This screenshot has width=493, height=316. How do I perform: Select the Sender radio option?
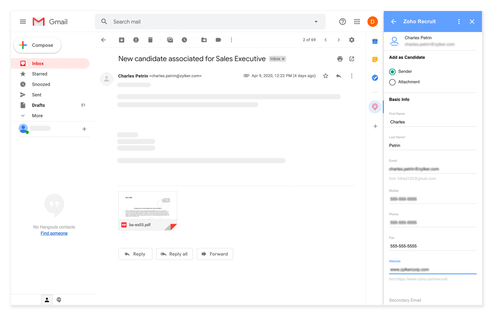coord(393,72)
